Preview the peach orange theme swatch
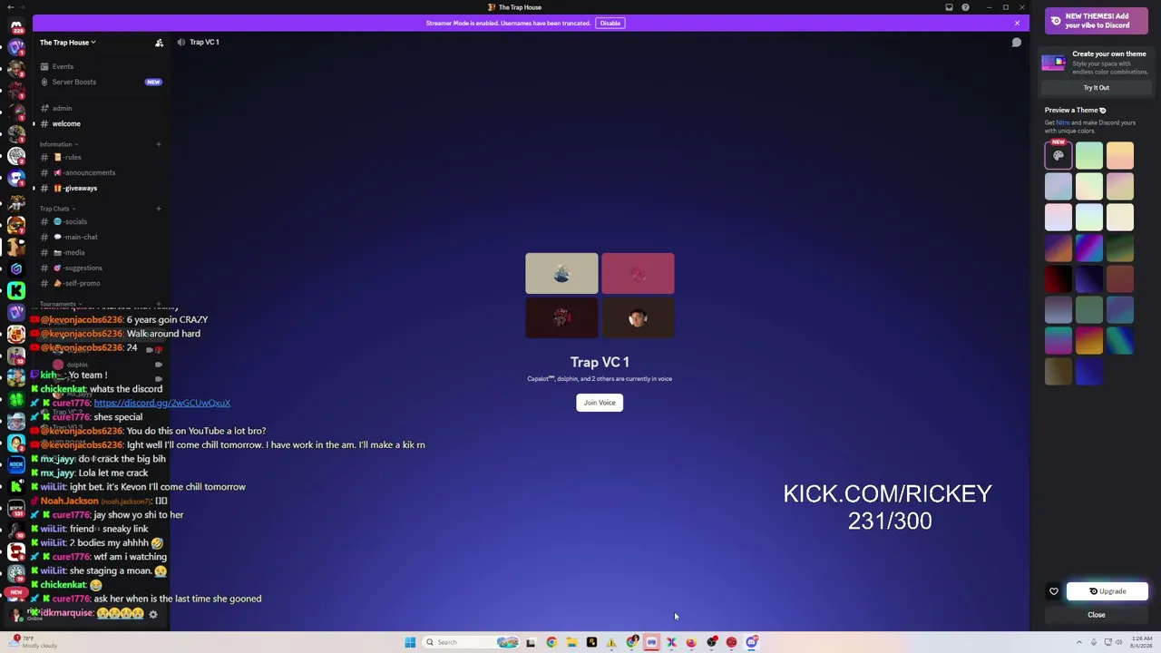The image size is (1161, 653). coord(1120,155)
